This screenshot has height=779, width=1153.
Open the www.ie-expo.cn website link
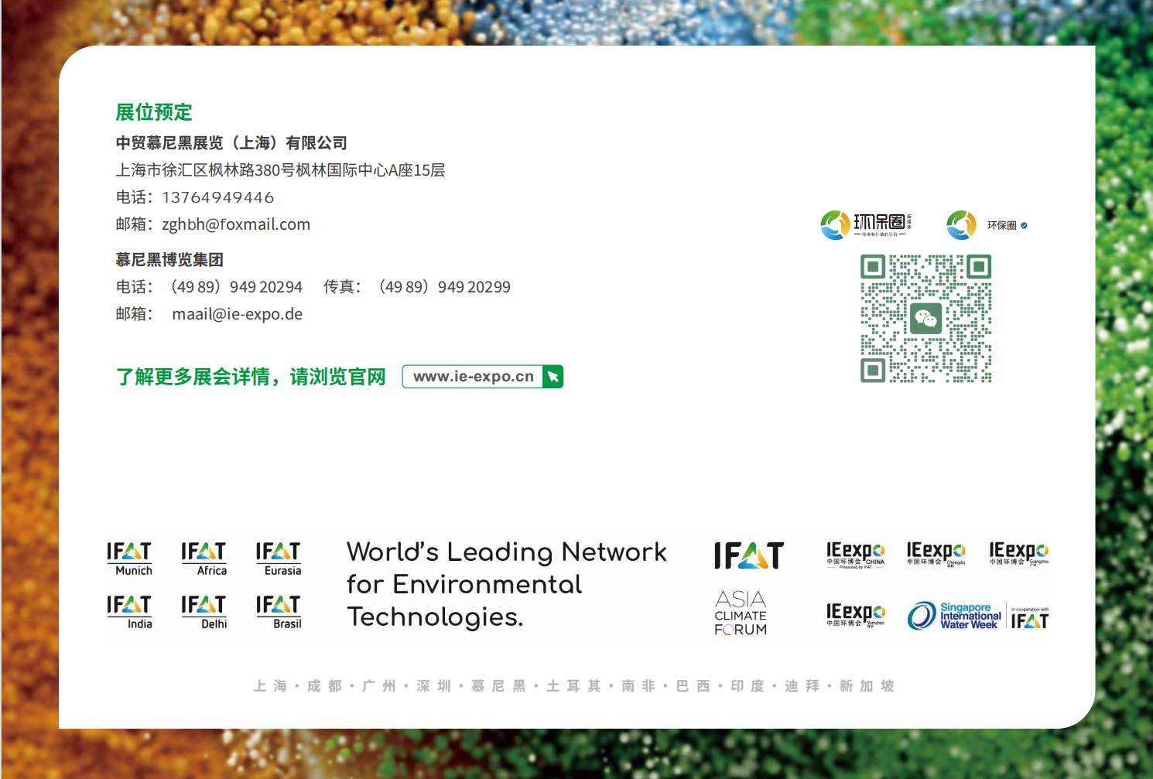[x=473, y=377]
